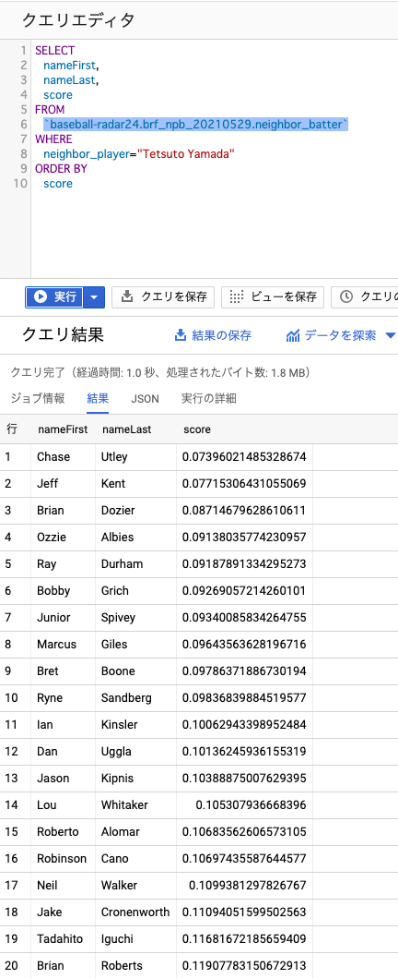Image resolution: width=398 pixels, height=979 pixels.
Task: Click the cell containing Marcus
Action: 63,645
